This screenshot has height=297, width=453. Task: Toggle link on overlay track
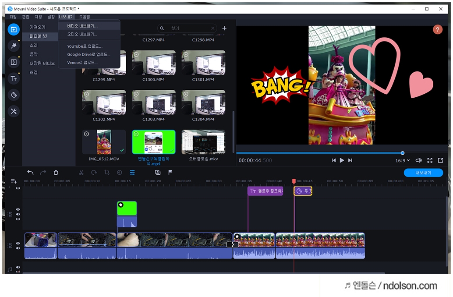pos(18,219)
